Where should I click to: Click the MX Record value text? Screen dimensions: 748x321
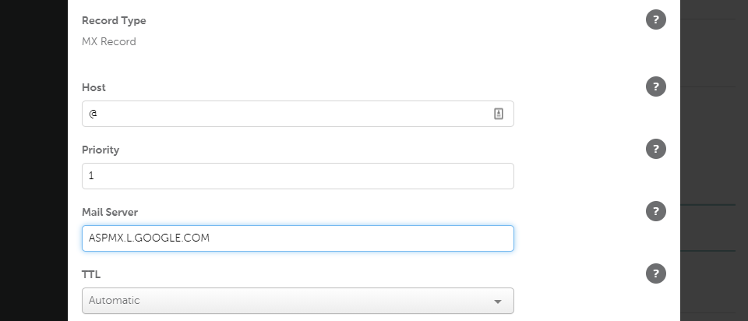109,42
